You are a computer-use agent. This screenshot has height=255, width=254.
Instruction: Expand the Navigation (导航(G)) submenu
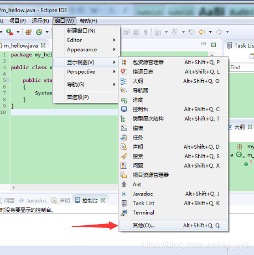[x=86, y=85]
